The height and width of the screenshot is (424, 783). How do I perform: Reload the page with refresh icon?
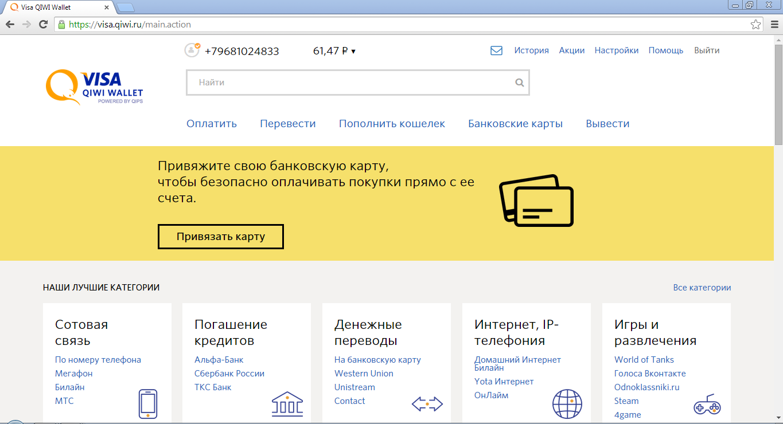(x=43, y=25)
